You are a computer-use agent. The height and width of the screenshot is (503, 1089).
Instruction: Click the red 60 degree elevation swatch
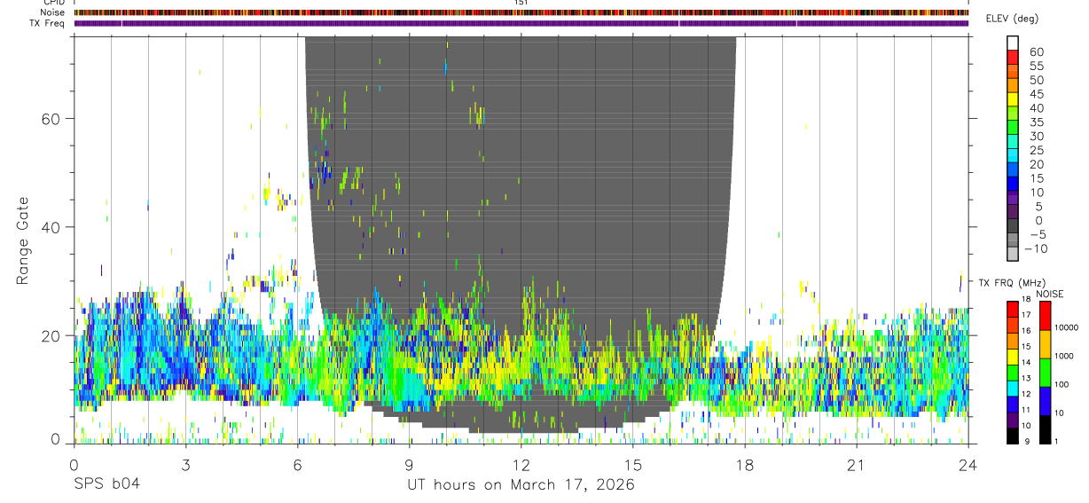[x=1013, y=57]
